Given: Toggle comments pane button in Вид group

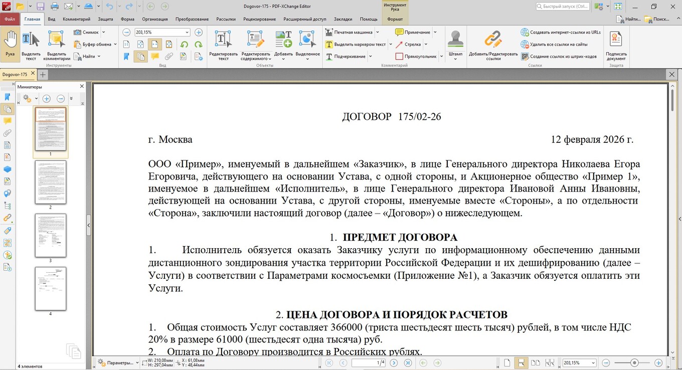Looking at the screenshot, I should pos(155,57).
